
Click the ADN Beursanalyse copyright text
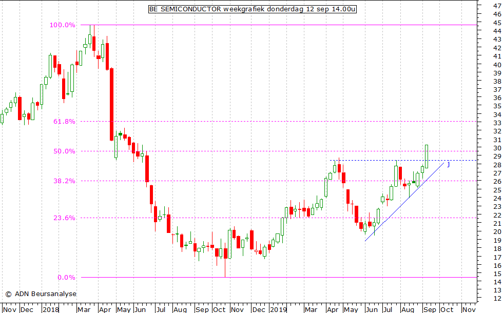41,294
